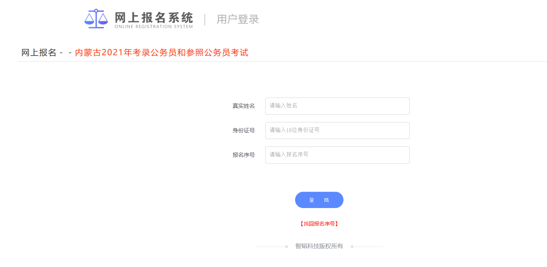Click the dot left of the copyright text
This screenshot has width=547, height=267.
click(287, 247)
